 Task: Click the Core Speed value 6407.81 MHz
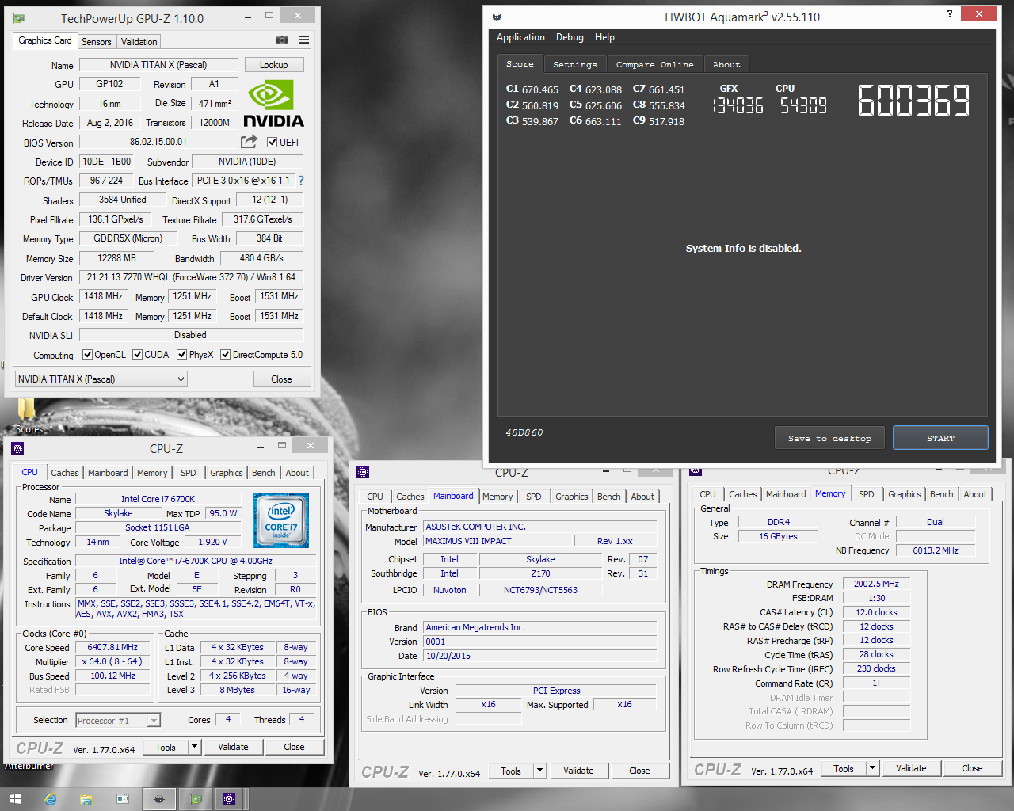click(x=112, y=647)
